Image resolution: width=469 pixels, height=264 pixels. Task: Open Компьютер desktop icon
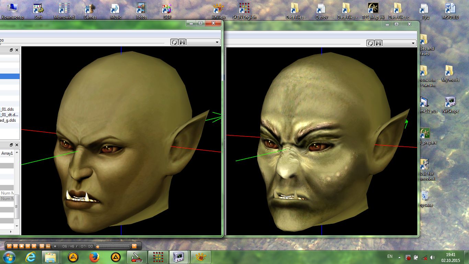coord(13,10)
